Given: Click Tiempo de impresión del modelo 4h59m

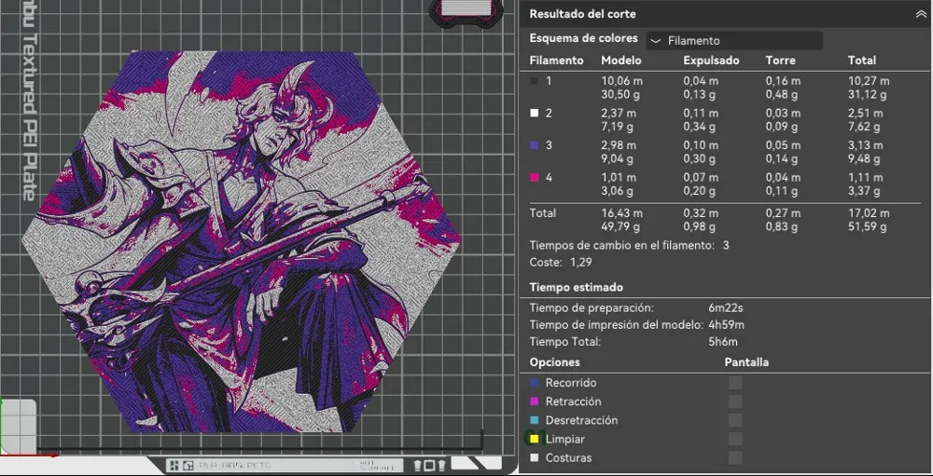Looking at the screenshot, I should coord(726,325).
